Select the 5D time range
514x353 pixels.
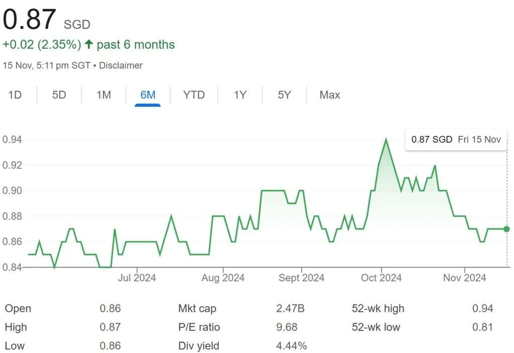tap(58, 94)
